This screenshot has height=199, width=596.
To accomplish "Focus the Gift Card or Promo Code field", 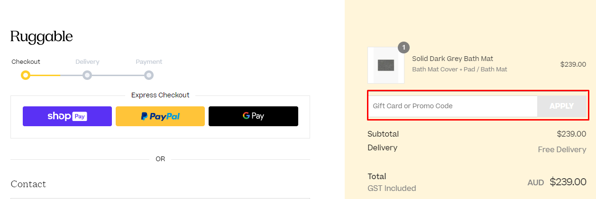I will (453, 106).
